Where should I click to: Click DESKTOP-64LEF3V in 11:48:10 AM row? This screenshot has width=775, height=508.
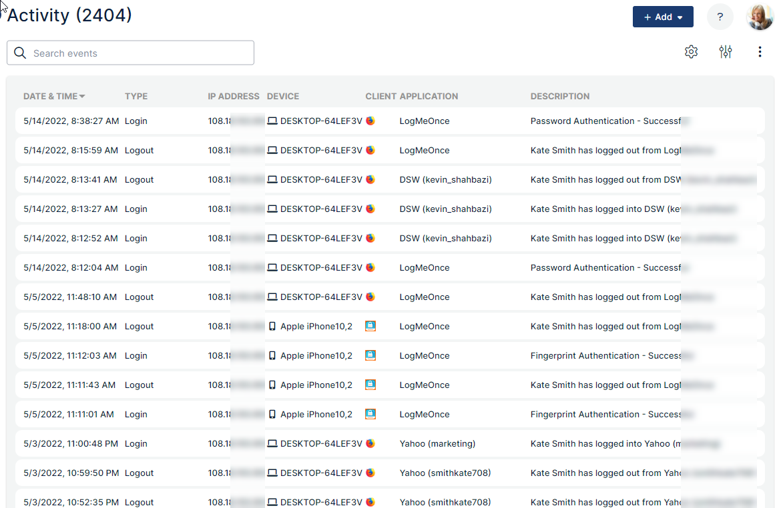[321, 297]
